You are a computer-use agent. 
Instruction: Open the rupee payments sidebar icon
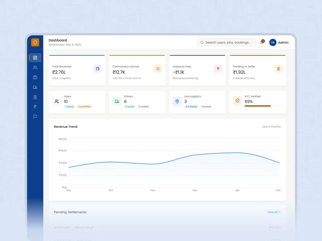point(35,107)
